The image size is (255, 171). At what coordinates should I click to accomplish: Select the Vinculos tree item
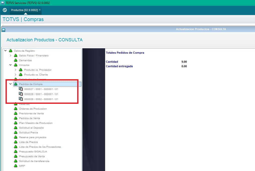tap(24, 65)
